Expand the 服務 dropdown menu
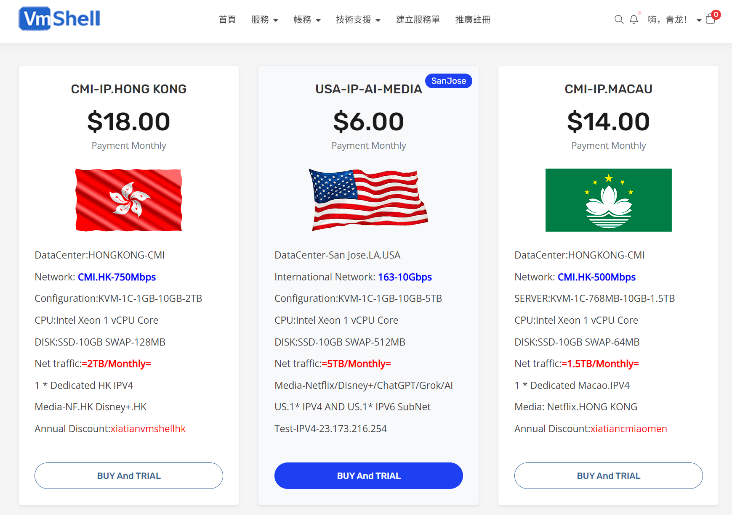This screenshot has width=732, height=515. (x=264, y=20)
